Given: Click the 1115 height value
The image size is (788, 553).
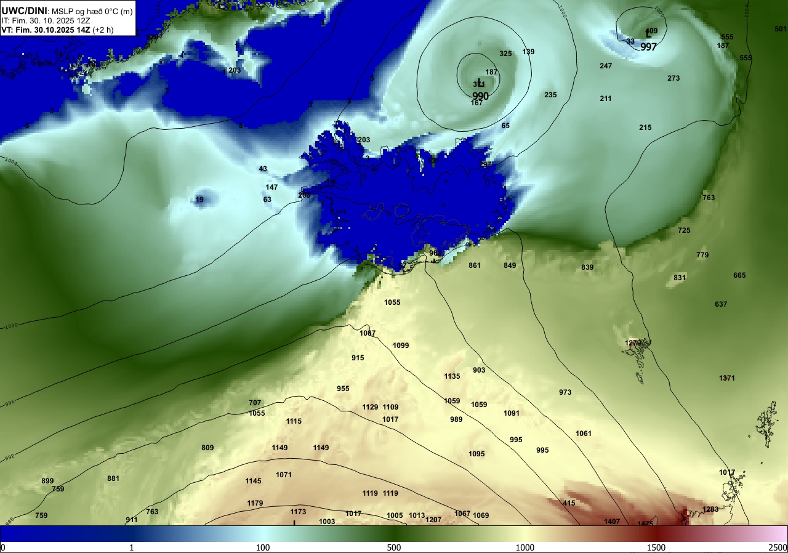Looking at the screenshot, I should coord(294,421).
